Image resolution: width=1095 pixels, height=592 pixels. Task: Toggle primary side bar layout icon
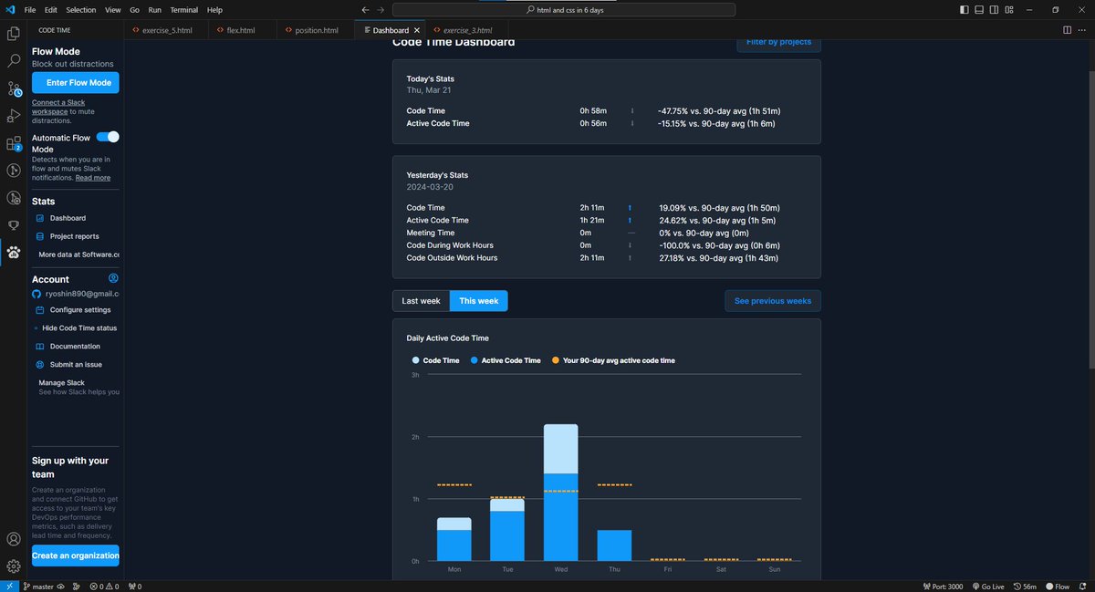pos(965,10)
